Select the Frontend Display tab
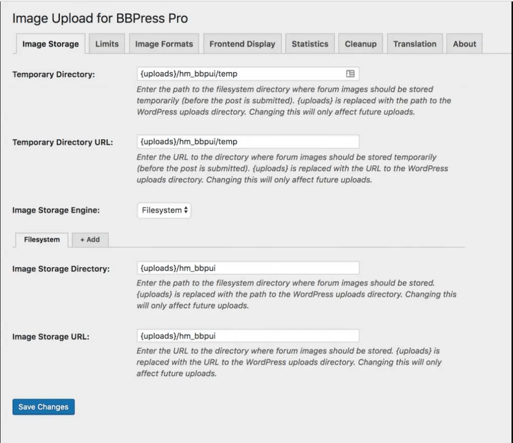 coord(242,44)
